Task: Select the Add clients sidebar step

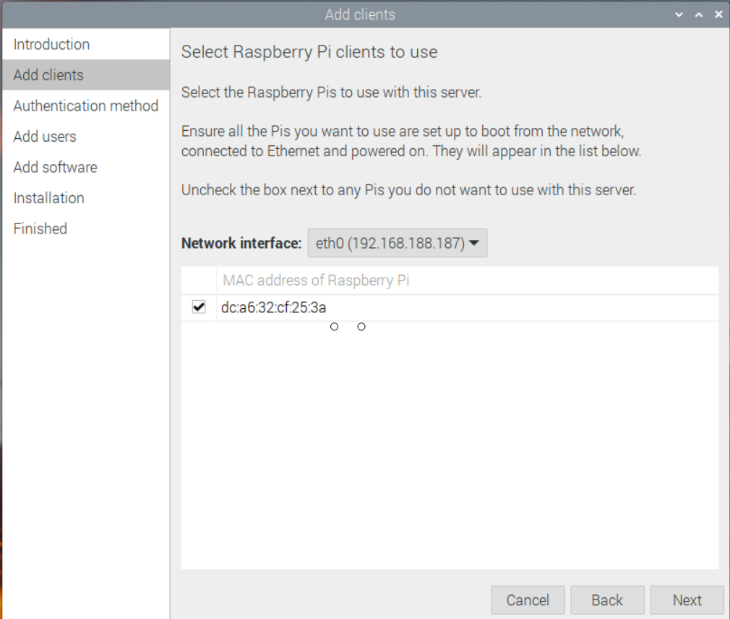Action: (x=86, y=75)
